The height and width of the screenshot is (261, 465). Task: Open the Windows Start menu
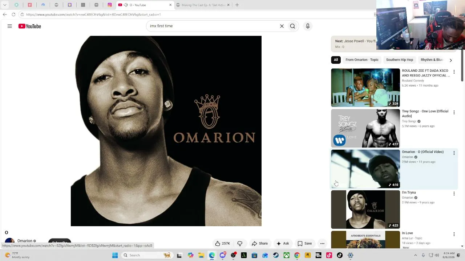pyautogui.click(x=115, y=255)
